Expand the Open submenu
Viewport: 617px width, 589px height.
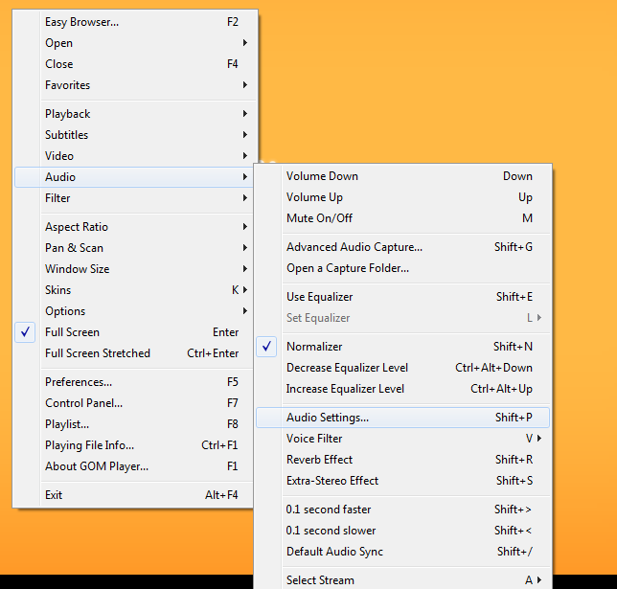(x=58, y=43)
